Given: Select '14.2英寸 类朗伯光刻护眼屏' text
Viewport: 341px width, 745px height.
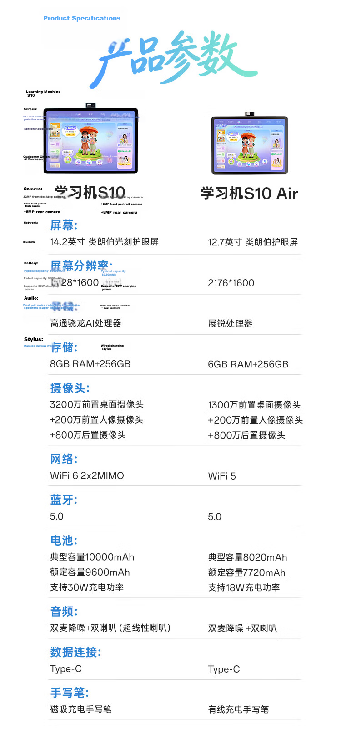Looking at the screenshot, I should coord(104,242).
